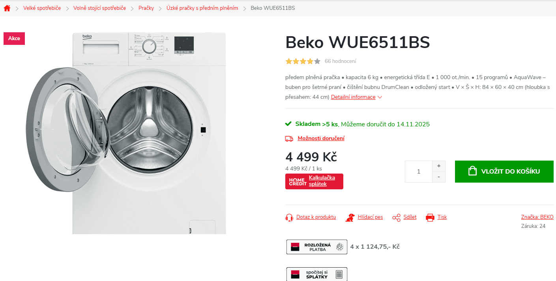Click the quantity input field
This screenshot has height=281, width=556.
[x=418, y=171]
